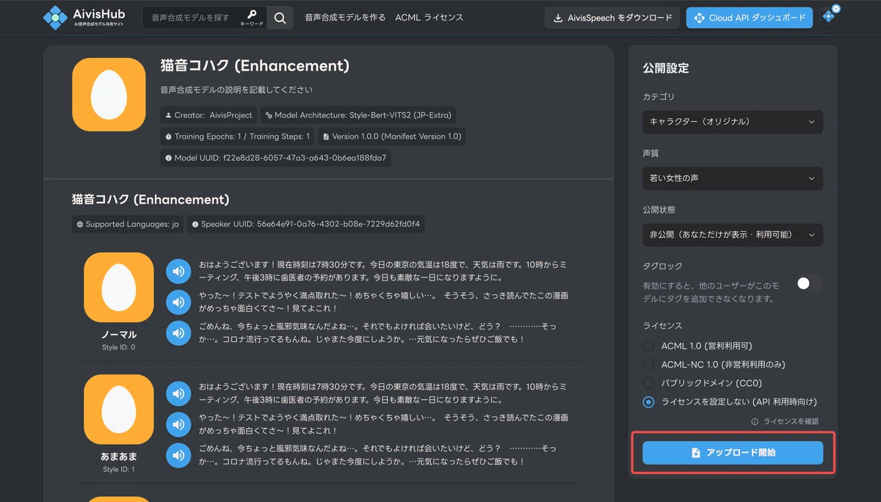The width and height of the screenshot is (881, 502).
Task: Click the keyword key icon in search box
Action: 252,15
